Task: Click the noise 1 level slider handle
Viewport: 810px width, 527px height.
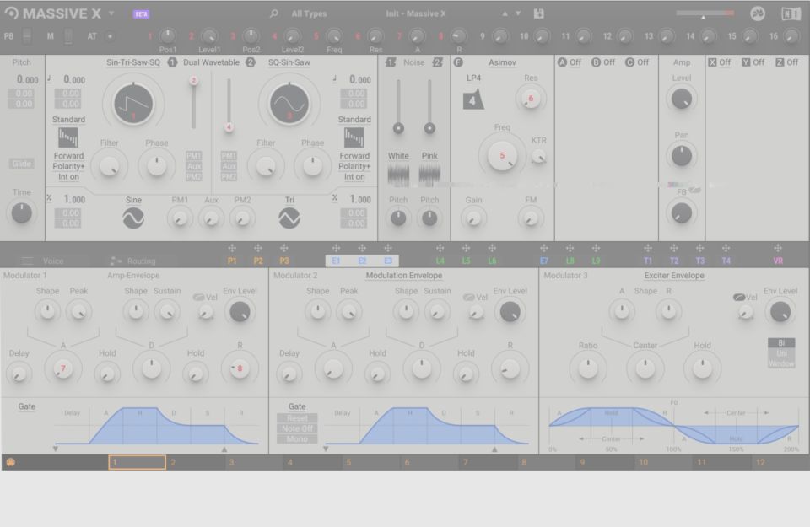Action: pos(398,128)
